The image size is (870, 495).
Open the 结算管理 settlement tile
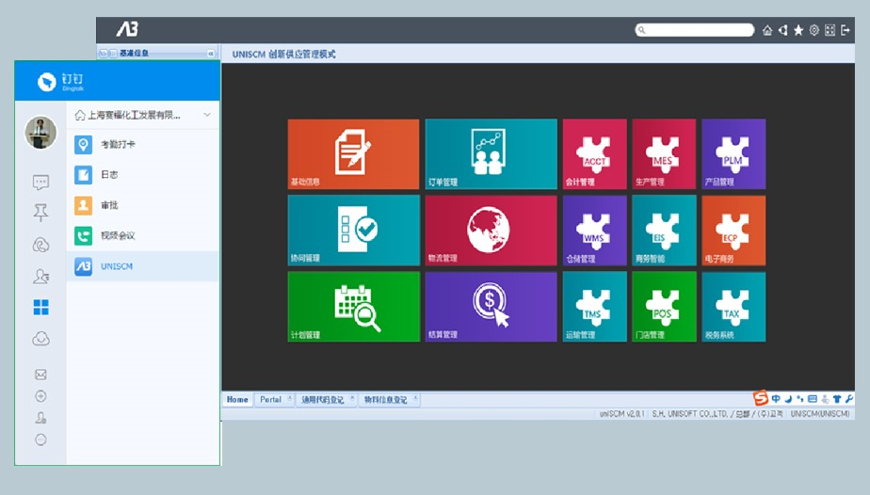[x=491, y=307]
